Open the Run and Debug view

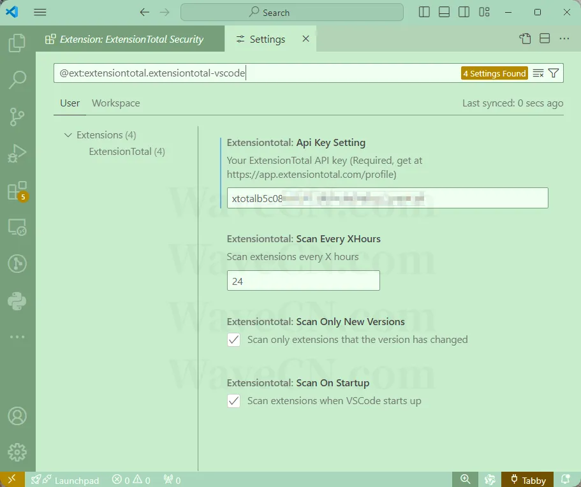point(17,154)
